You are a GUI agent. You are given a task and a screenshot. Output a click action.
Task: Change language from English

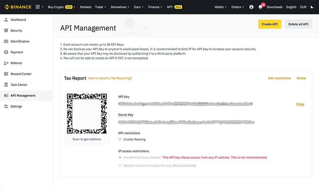[x=291, y=7]
